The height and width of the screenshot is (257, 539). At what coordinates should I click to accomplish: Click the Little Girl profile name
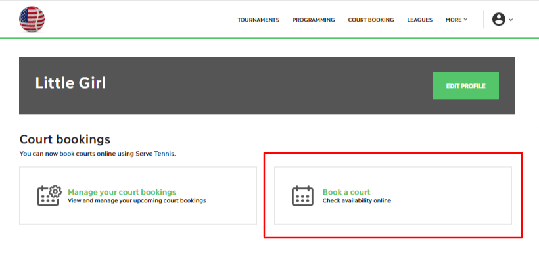(x=70, y=83)
